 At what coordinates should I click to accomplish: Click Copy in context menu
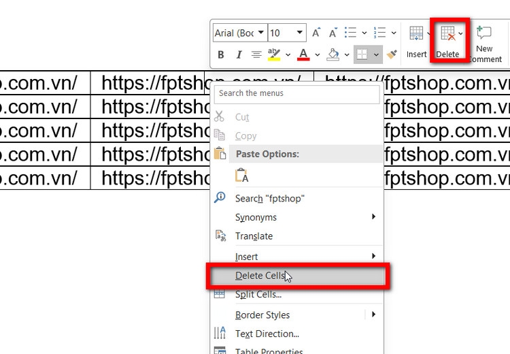point(296,135)
